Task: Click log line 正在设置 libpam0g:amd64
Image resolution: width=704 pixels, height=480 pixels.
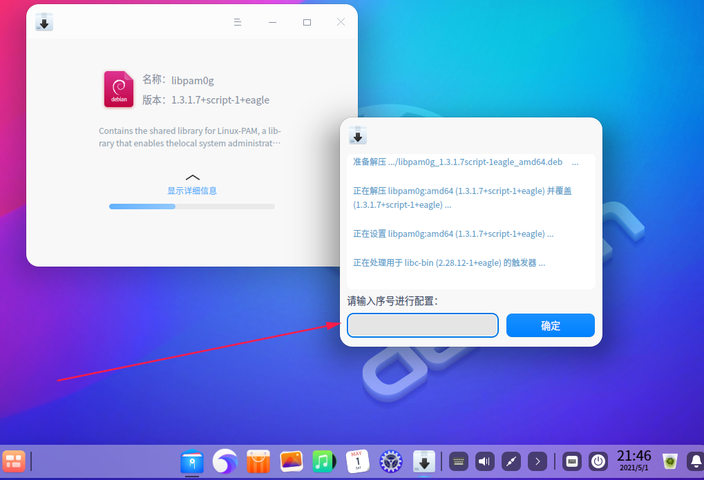Action: tap(453, 234)
